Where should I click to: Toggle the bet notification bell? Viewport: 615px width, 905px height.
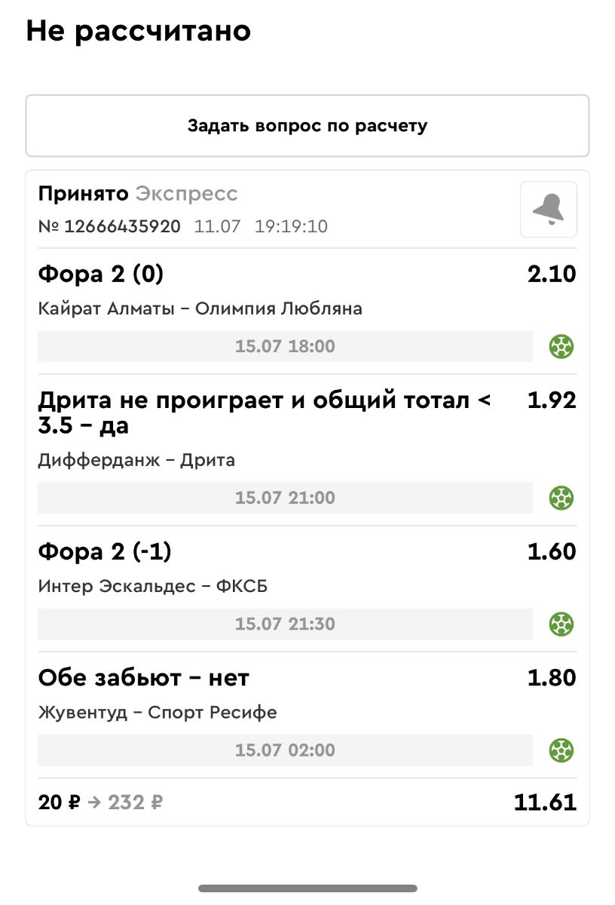tap(549, 210)
